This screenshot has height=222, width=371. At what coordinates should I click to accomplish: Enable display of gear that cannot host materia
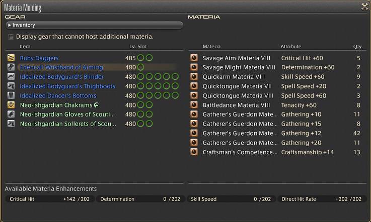pyautogui.click(x=11, y=37)
